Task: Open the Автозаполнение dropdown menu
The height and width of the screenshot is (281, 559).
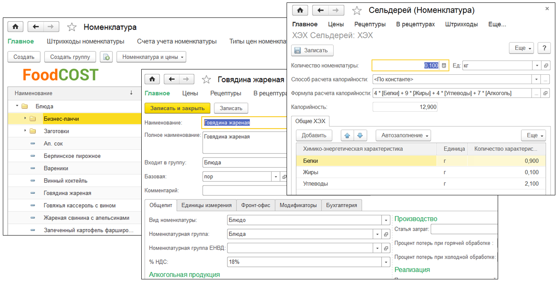Action: 403,135
